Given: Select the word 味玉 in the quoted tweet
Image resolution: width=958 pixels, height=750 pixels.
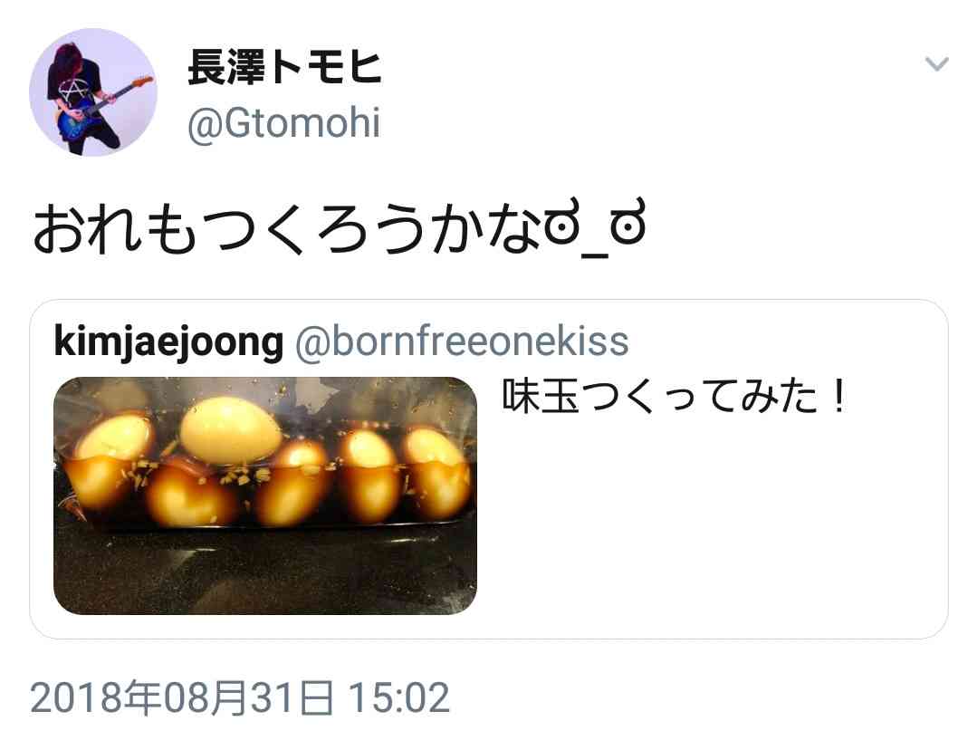Looking at the screenshot, I should point(540,396).
